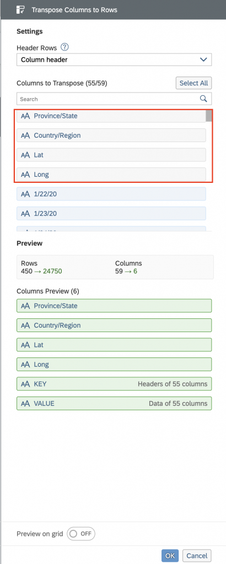Click the Cancel button
Screen dimensions: 226x564
click(197, 556)
